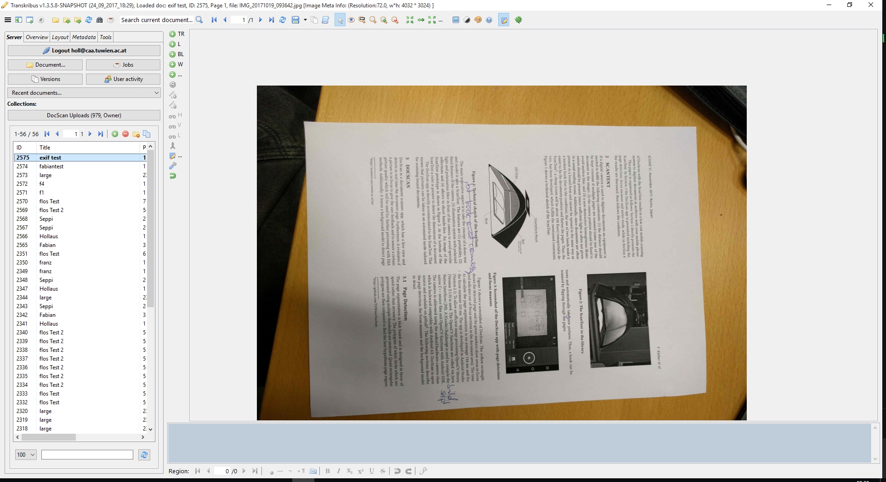The height and width of the screenshot is (482, 886).
Task: Refresh the document page list
Action: pyautogui.click(x=283, y=20)
